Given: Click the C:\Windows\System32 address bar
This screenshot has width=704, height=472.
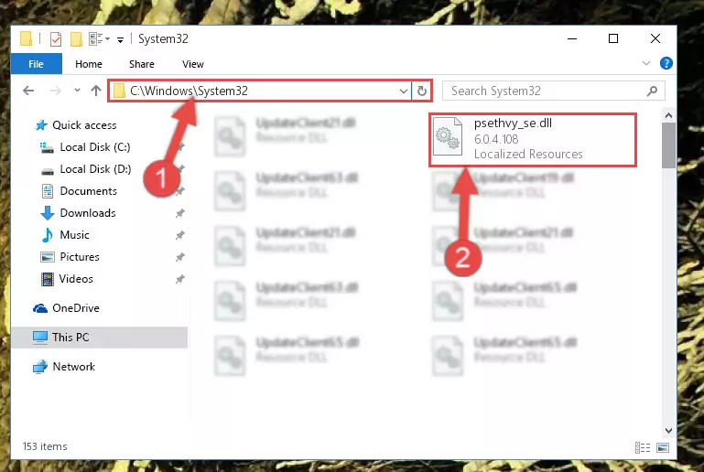Looking at the screenshot, I should click(x=260, y=91).
